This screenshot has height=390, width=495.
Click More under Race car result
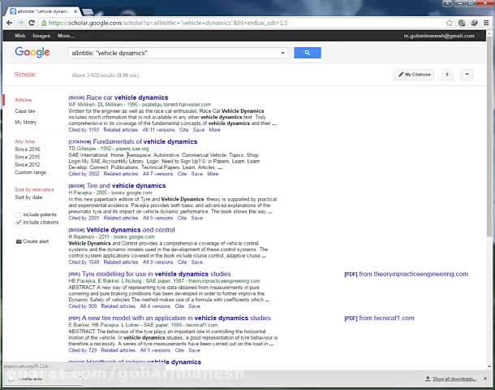coord(214,129)
